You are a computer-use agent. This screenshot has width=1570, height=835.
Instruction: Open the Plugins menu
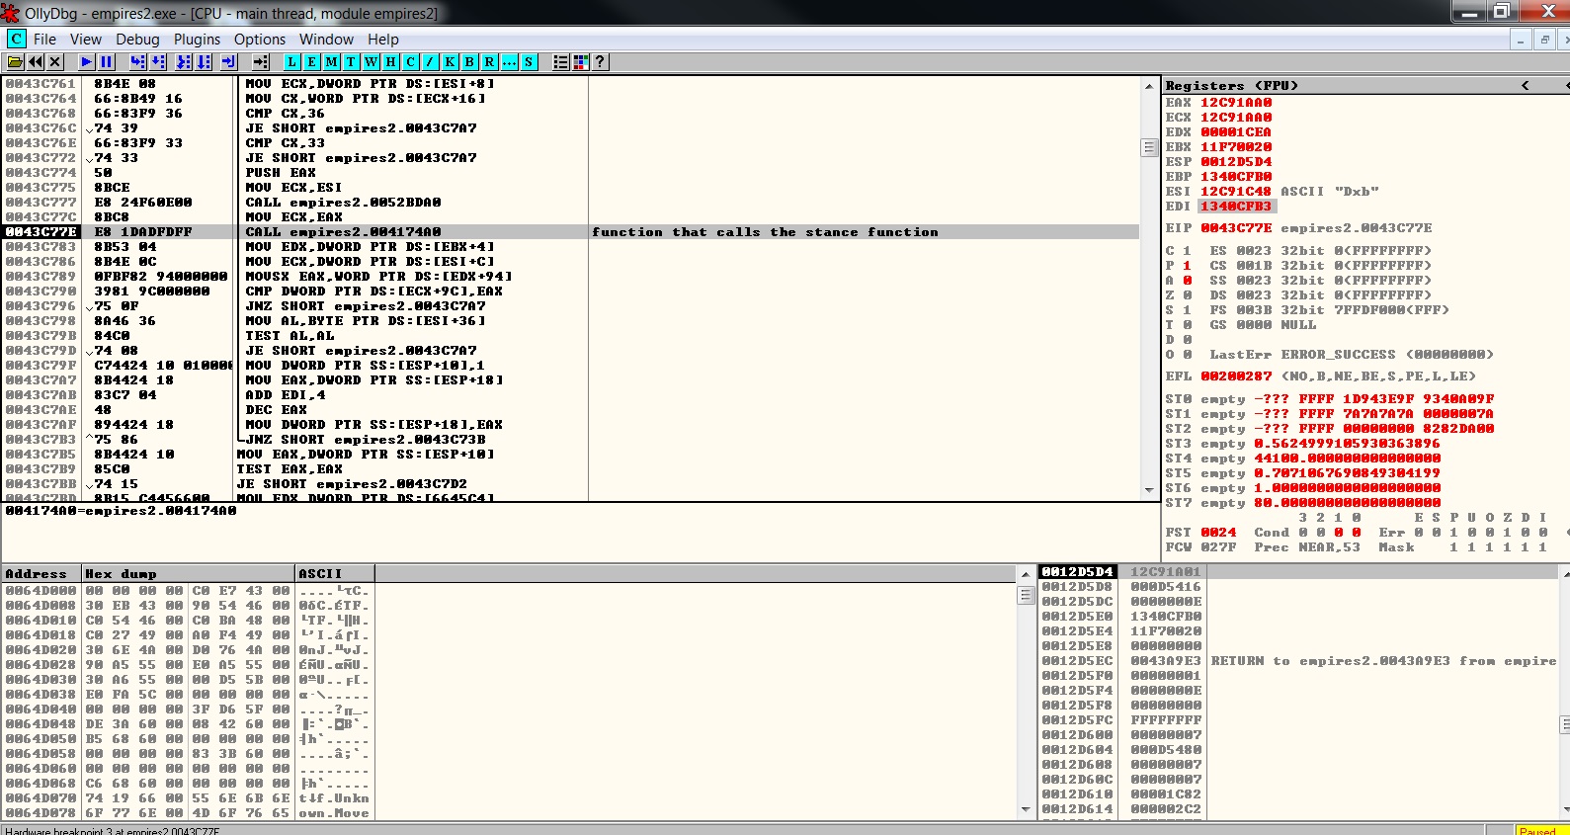point(197,40)
